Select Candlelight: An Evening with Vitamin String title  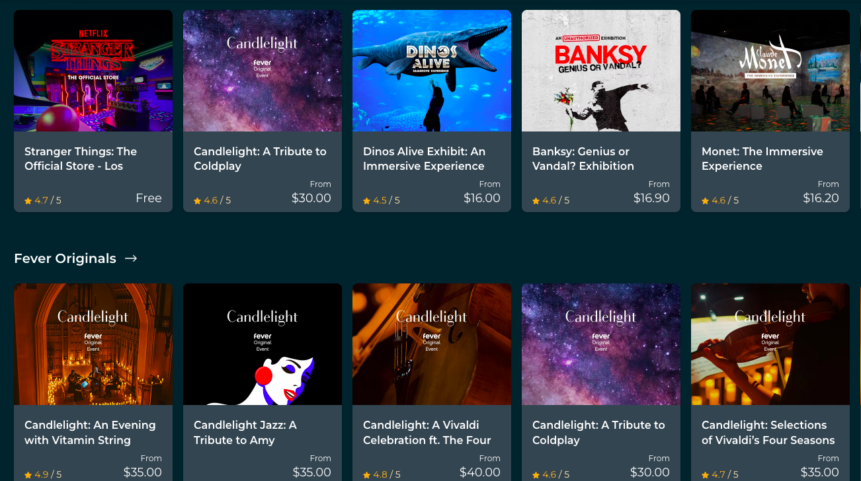(90, 433)
